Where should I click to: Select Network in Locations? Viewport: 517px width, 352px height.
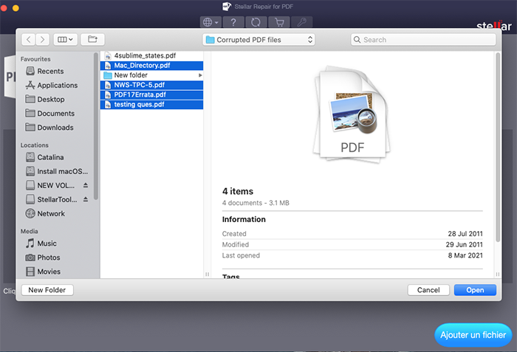(45, 213)
